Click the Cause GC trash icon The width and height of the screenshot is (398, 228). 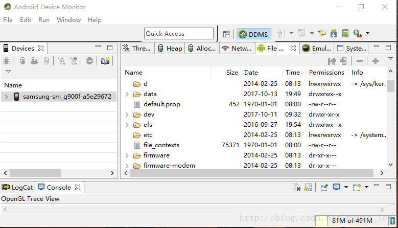tap(46, 61)
